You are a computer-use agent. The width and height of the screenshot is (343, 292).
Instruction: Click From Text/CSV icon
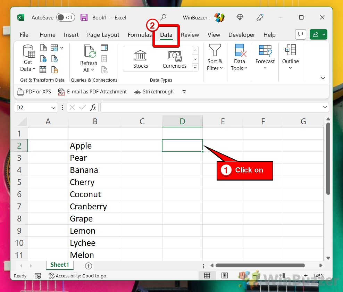click(x=43, y=48)
